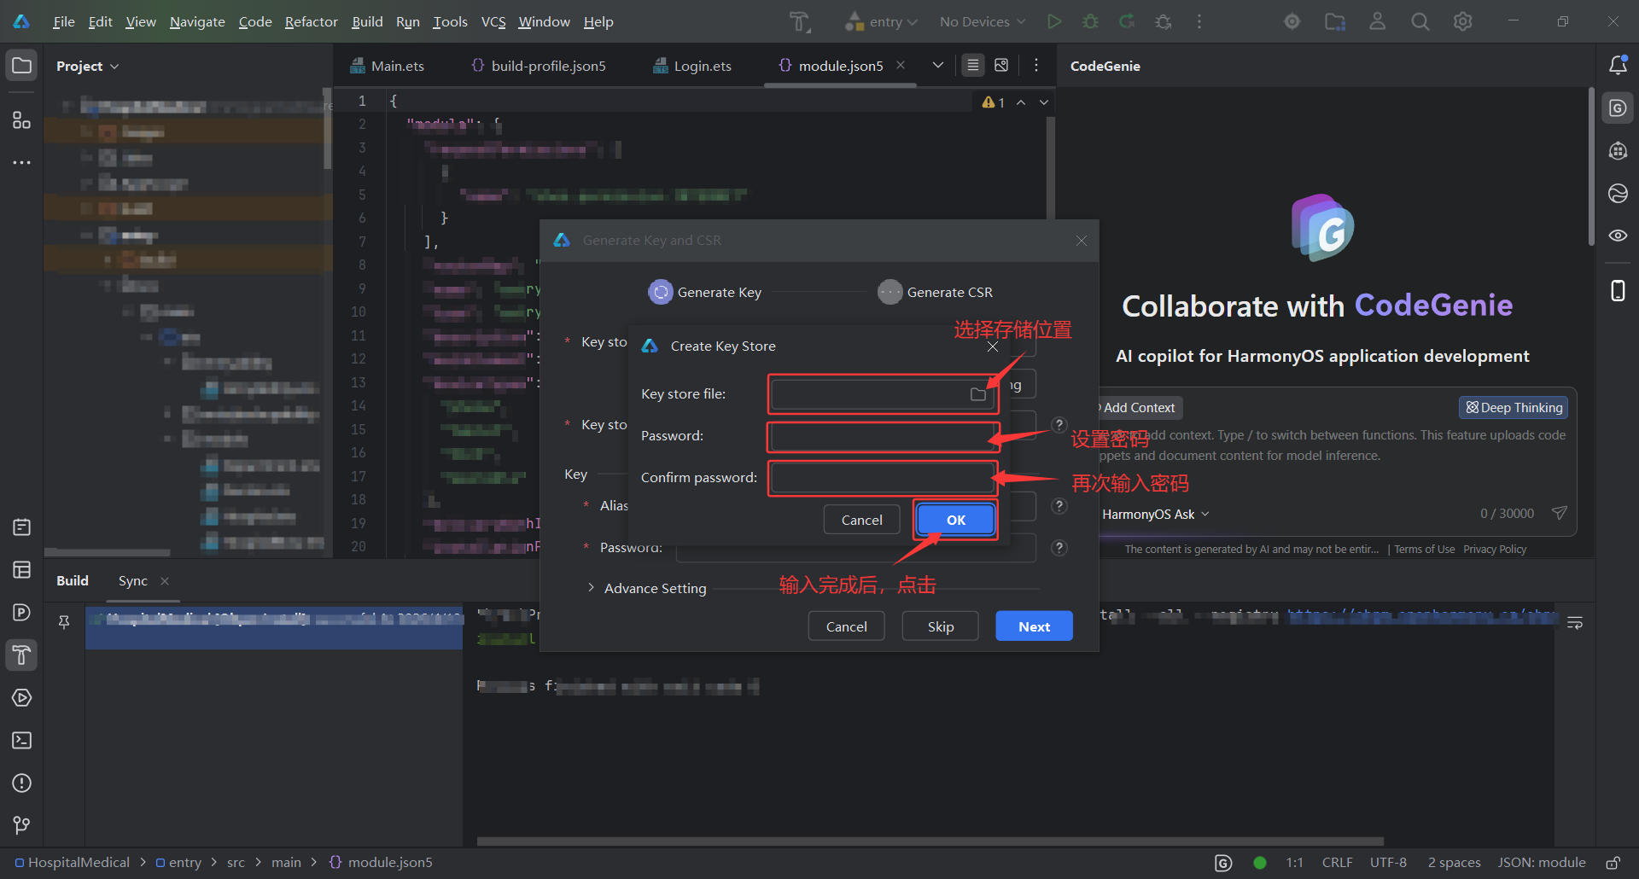
Task: Open the Git version control icon
Action: pyautogui.click(x=21, y=825)
